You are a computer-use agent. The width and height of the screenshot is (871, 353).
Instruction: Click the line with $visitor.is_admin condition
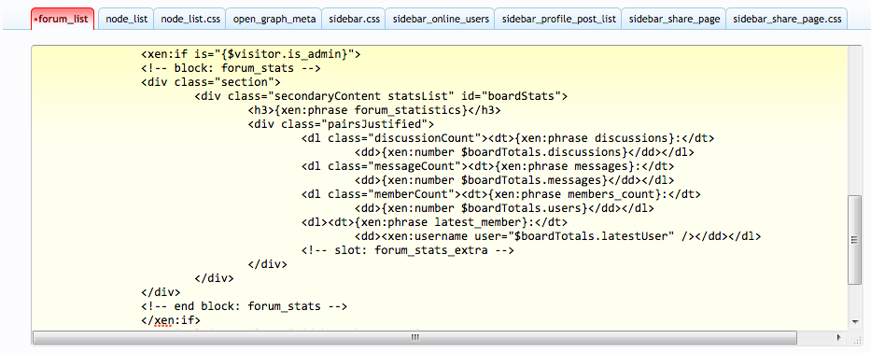pyautogui.click(x=252, y=54)
